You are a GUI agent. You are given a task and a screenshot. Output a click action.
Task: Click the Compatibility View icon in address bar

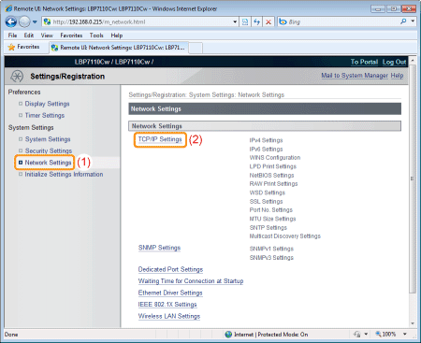(245, 21)
